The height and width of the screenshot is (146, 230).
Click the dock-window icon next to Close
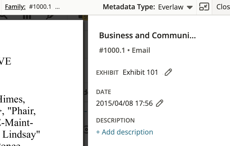(x=204, y=7)
